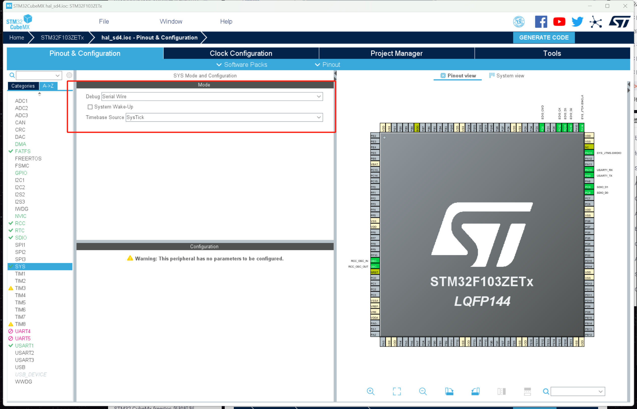Click the NRST pin on chip
This screenshot has width=637, height=409.
tap(375, 272)
